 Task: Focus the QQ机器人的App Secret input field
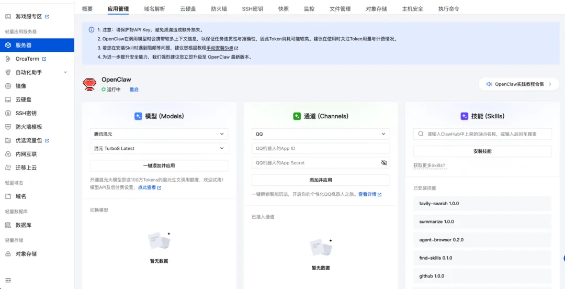point(321,163)
